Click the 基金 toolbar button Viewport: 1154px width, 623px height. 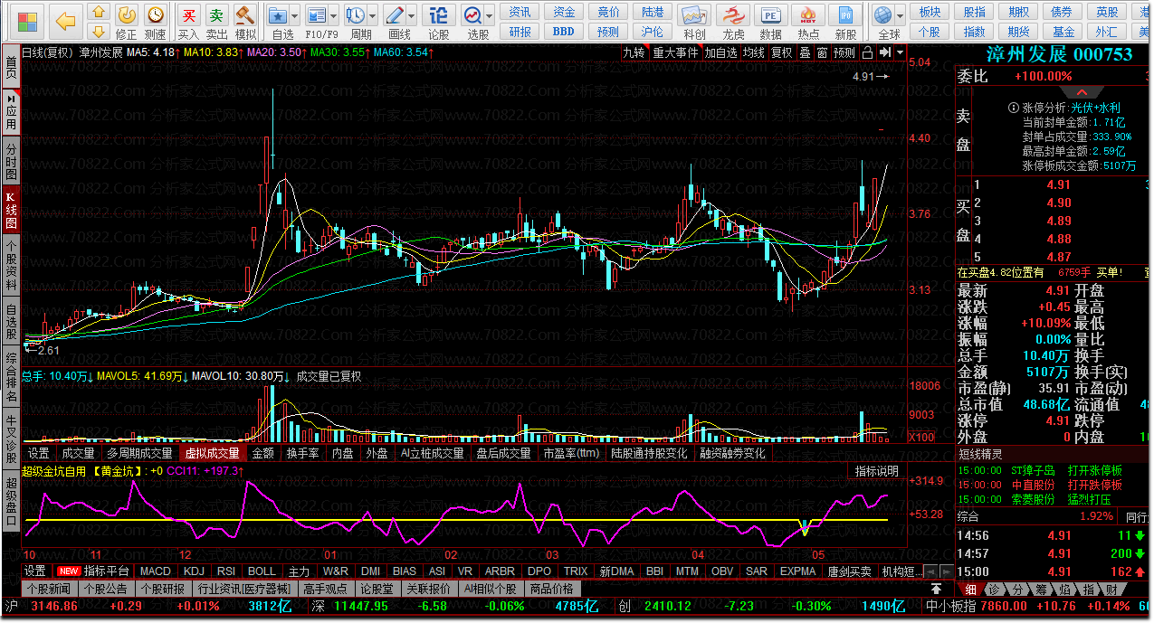(x=1063, y=31)
